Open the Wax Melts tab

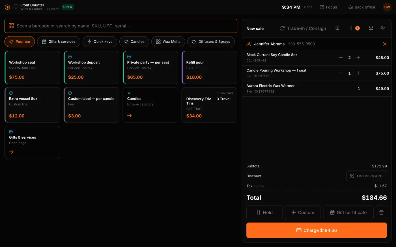click(x=168, y=42)
